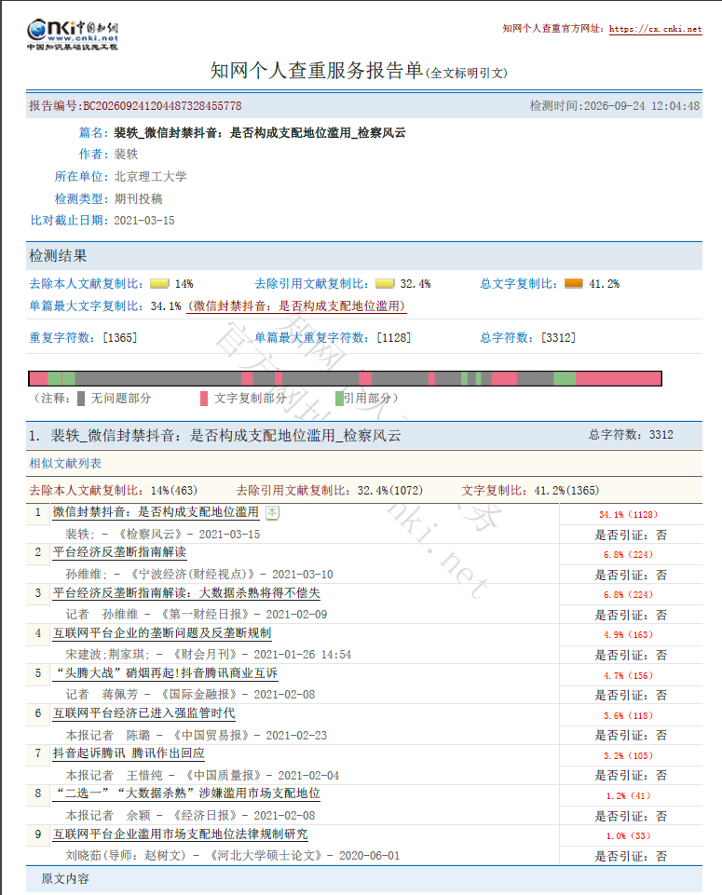Click the gray 无问题部分 legend square
The image size is (722, 895).
point(81,399)
